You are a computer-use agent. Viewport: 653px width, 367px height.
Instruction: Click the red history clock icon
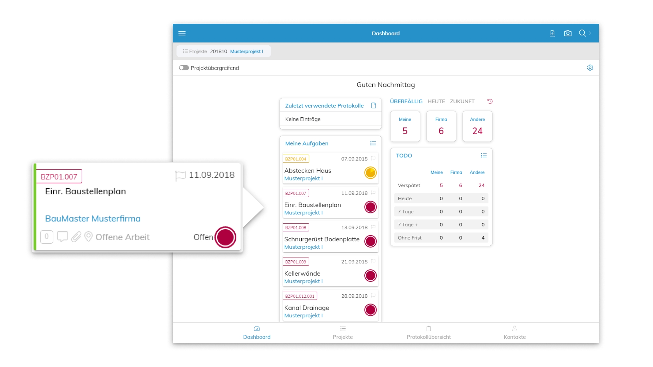tap(490, 101)
